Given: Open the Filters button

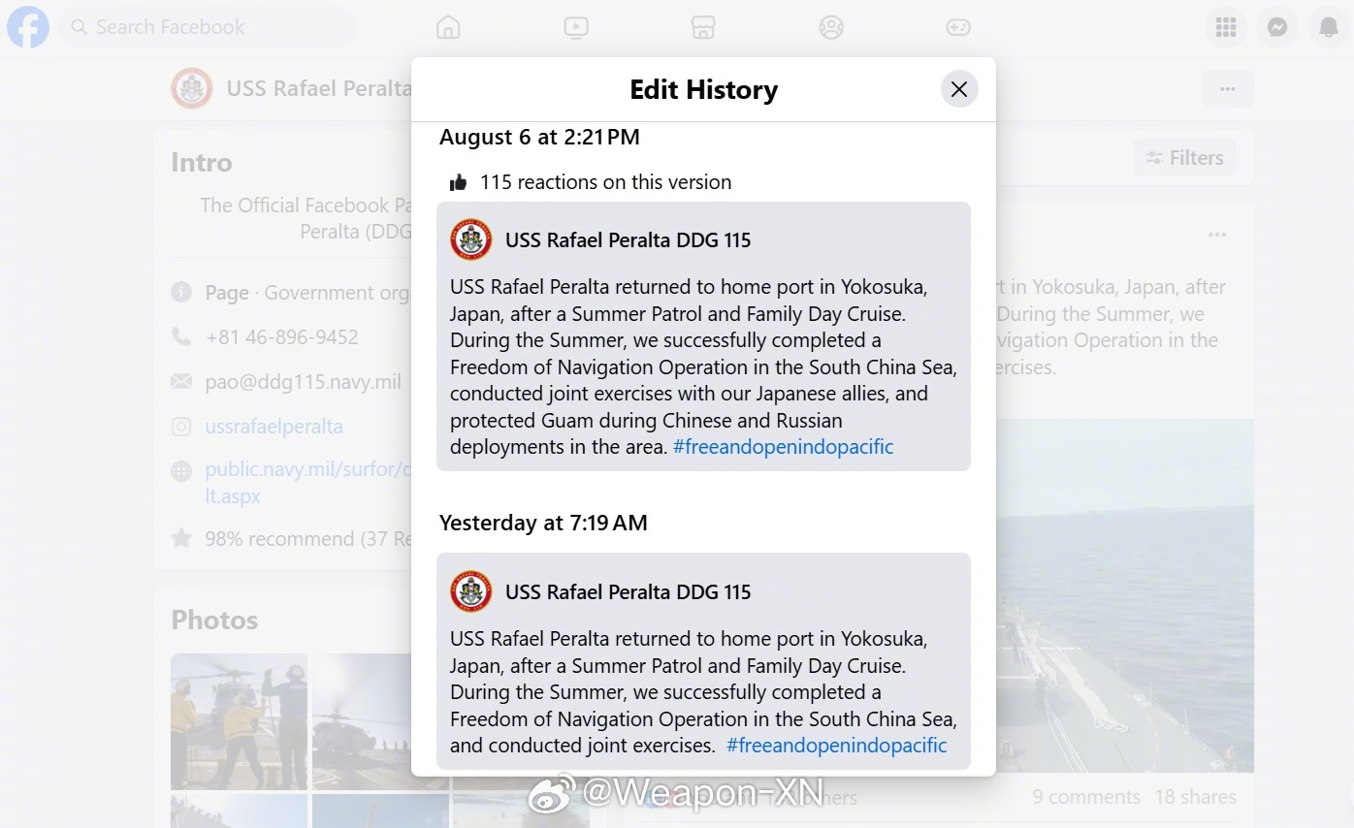Looking at the screenshot, I should 1184,158.
